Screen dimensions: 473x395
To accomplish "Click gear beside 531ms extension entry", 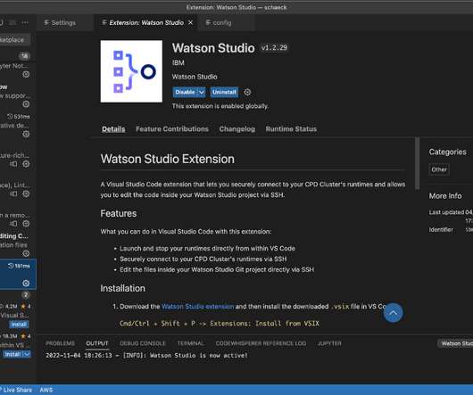I will point(26,134).
